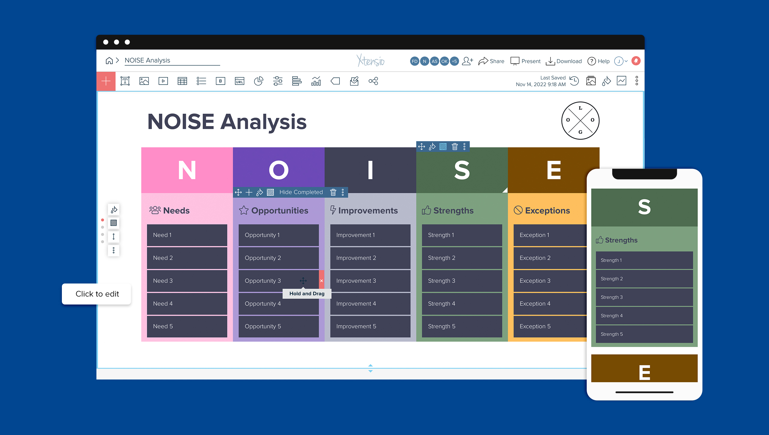Select Strength 3 in the phone preview
769x435 pixels.
point(644,297)
